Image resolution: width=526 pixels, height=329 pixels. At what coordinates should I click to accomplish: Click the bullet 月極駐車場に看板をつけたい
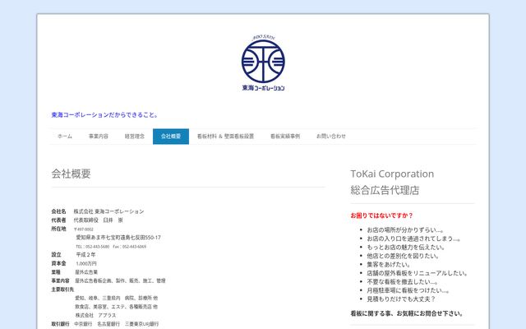click(x=408, y=290)
